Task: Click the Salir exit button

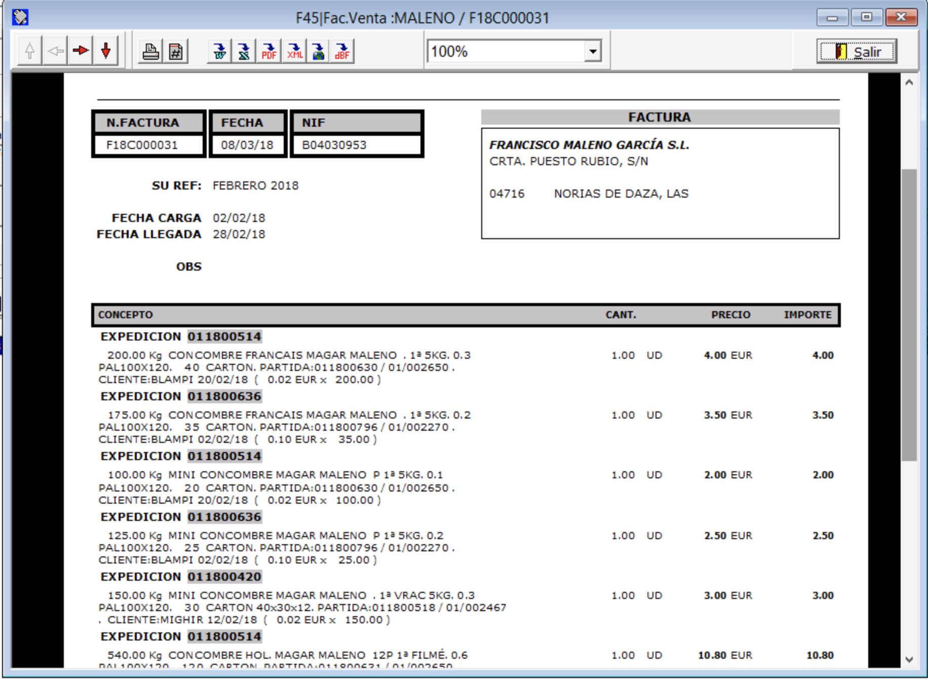Action: coord(857,51)
